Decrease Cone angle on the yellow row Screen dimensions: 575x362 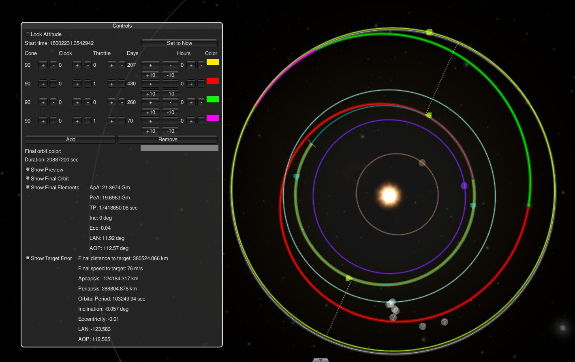[53, 65]
